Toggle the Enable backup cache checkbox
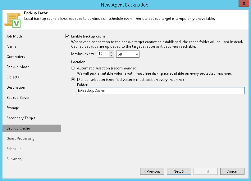This screenshot has width=251, height=181. click(67, 36)
